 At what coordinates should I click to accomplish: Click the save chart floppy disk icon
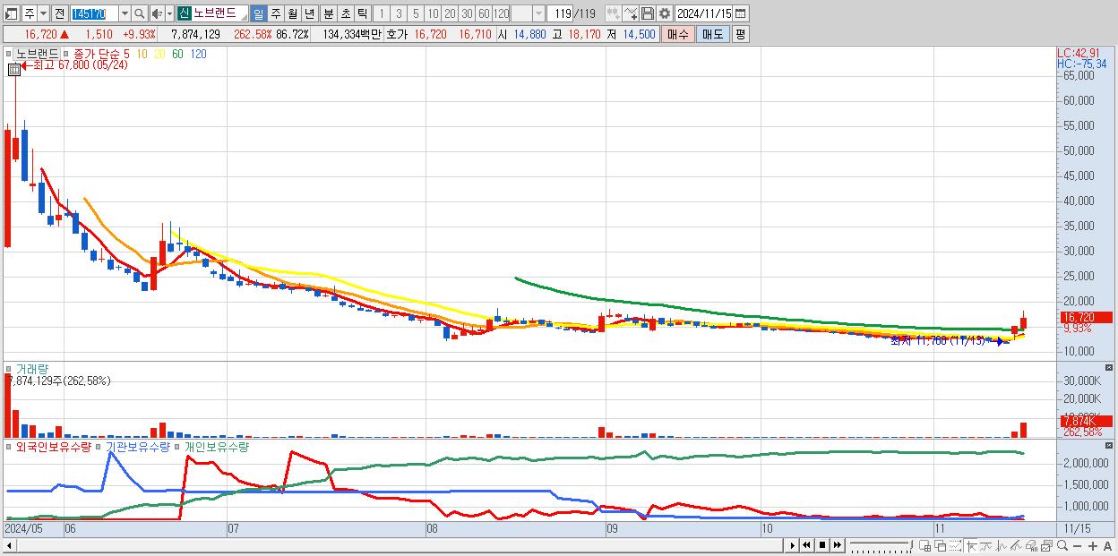[x=647, y=13]
